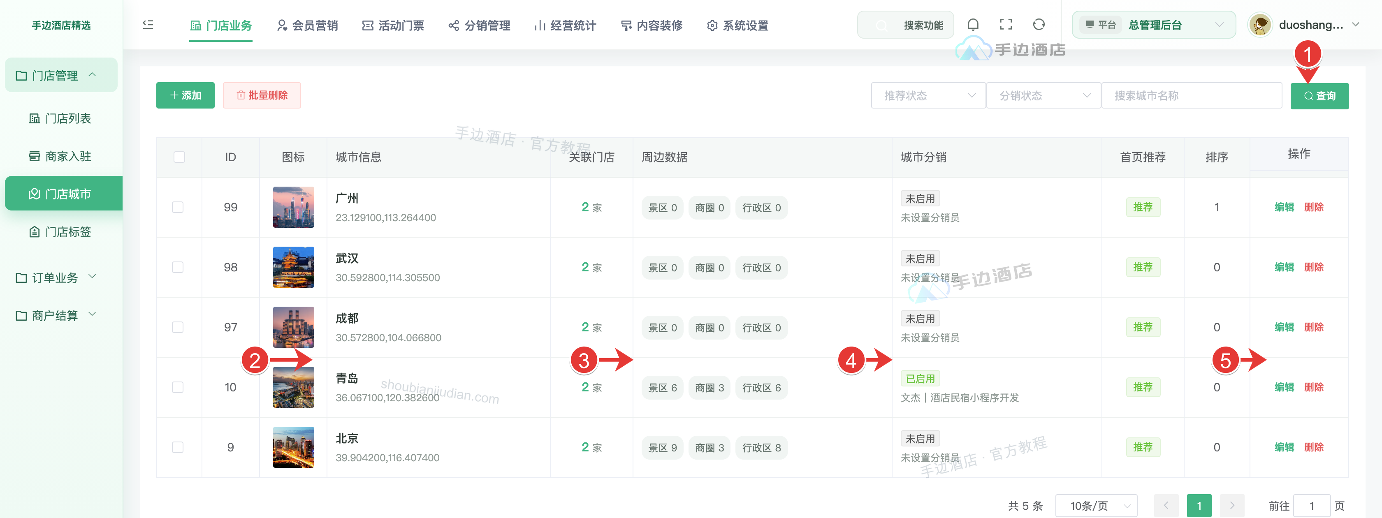Collapse the sidebar with the fold icon
The height and width of the screenshot is (518, 1382).
pos(148,25)
